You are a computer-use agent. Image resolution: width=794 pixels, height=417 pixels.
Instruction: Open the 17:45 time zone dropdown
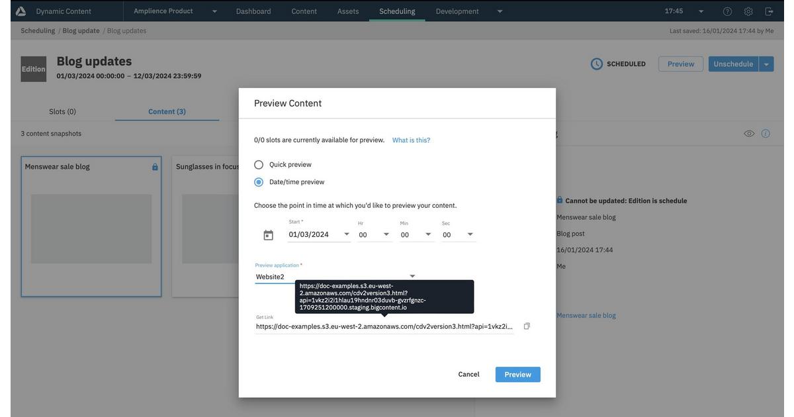701,11
